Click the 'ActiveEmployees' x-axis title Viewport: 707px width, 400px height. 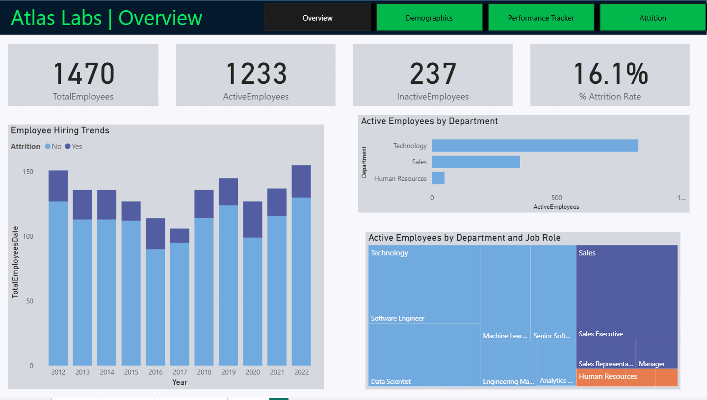[556, 207]
